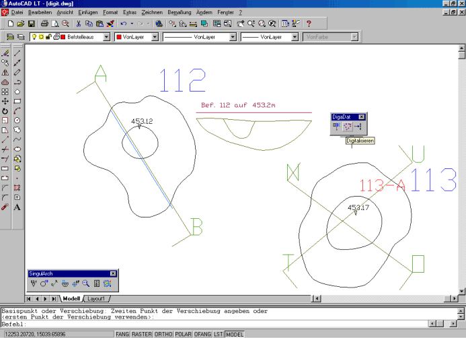Select the Line drawing tool
This screenshot has height=338, width=466.
tap(17, 52)
